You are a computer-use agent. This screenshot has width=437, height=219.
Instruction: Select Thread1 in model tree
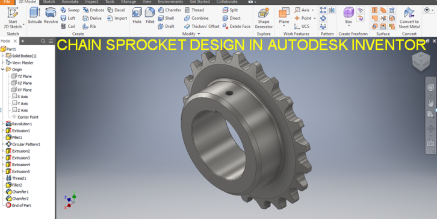pos(16,178)
